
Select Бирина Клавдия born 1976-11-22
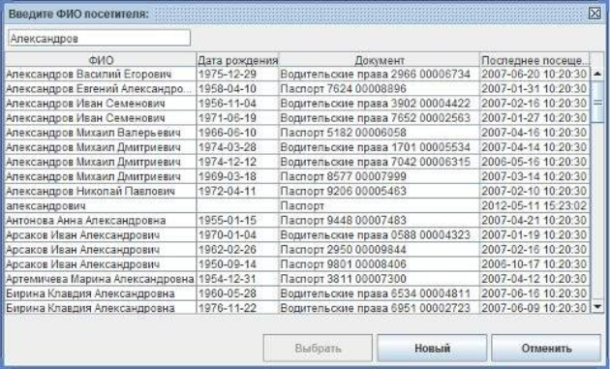coord(297,308)
